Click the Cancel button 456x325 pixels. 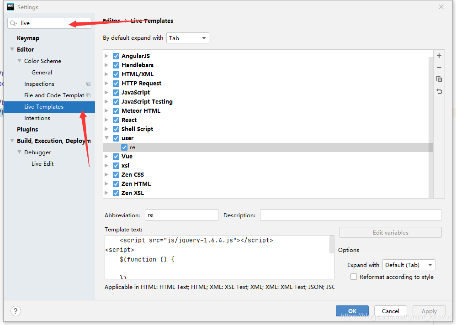coord(390,311)
